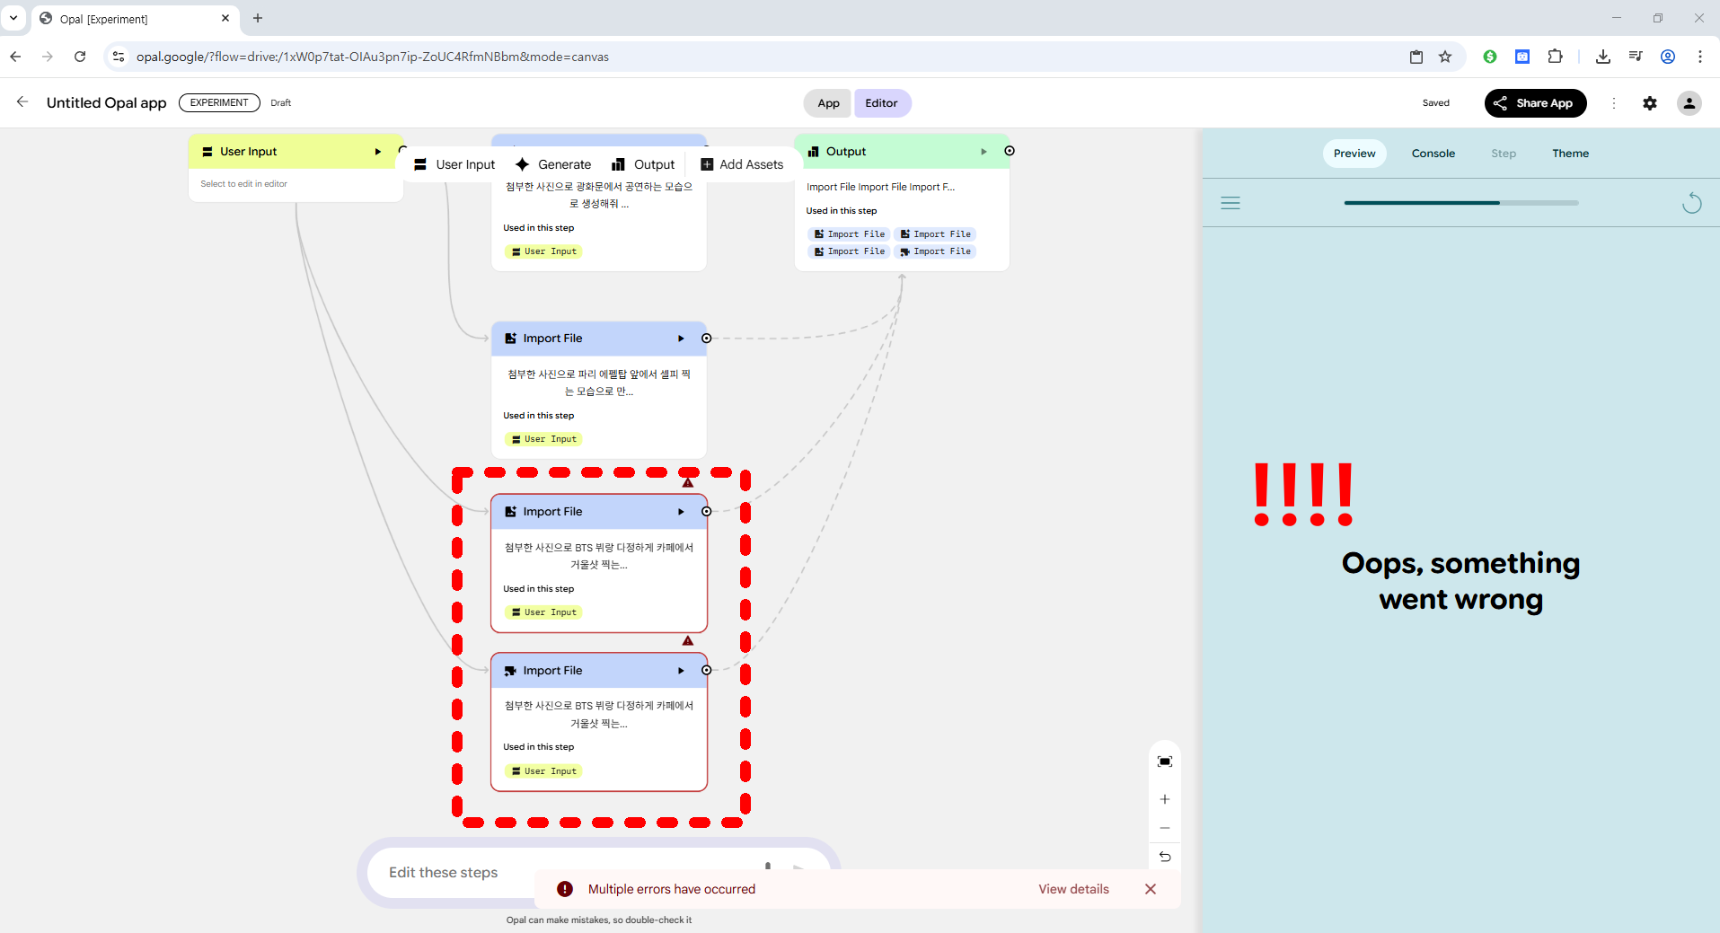Click the Output node header
The width and height of the screenshot is (1720, 933).
(x=902, y=152)
